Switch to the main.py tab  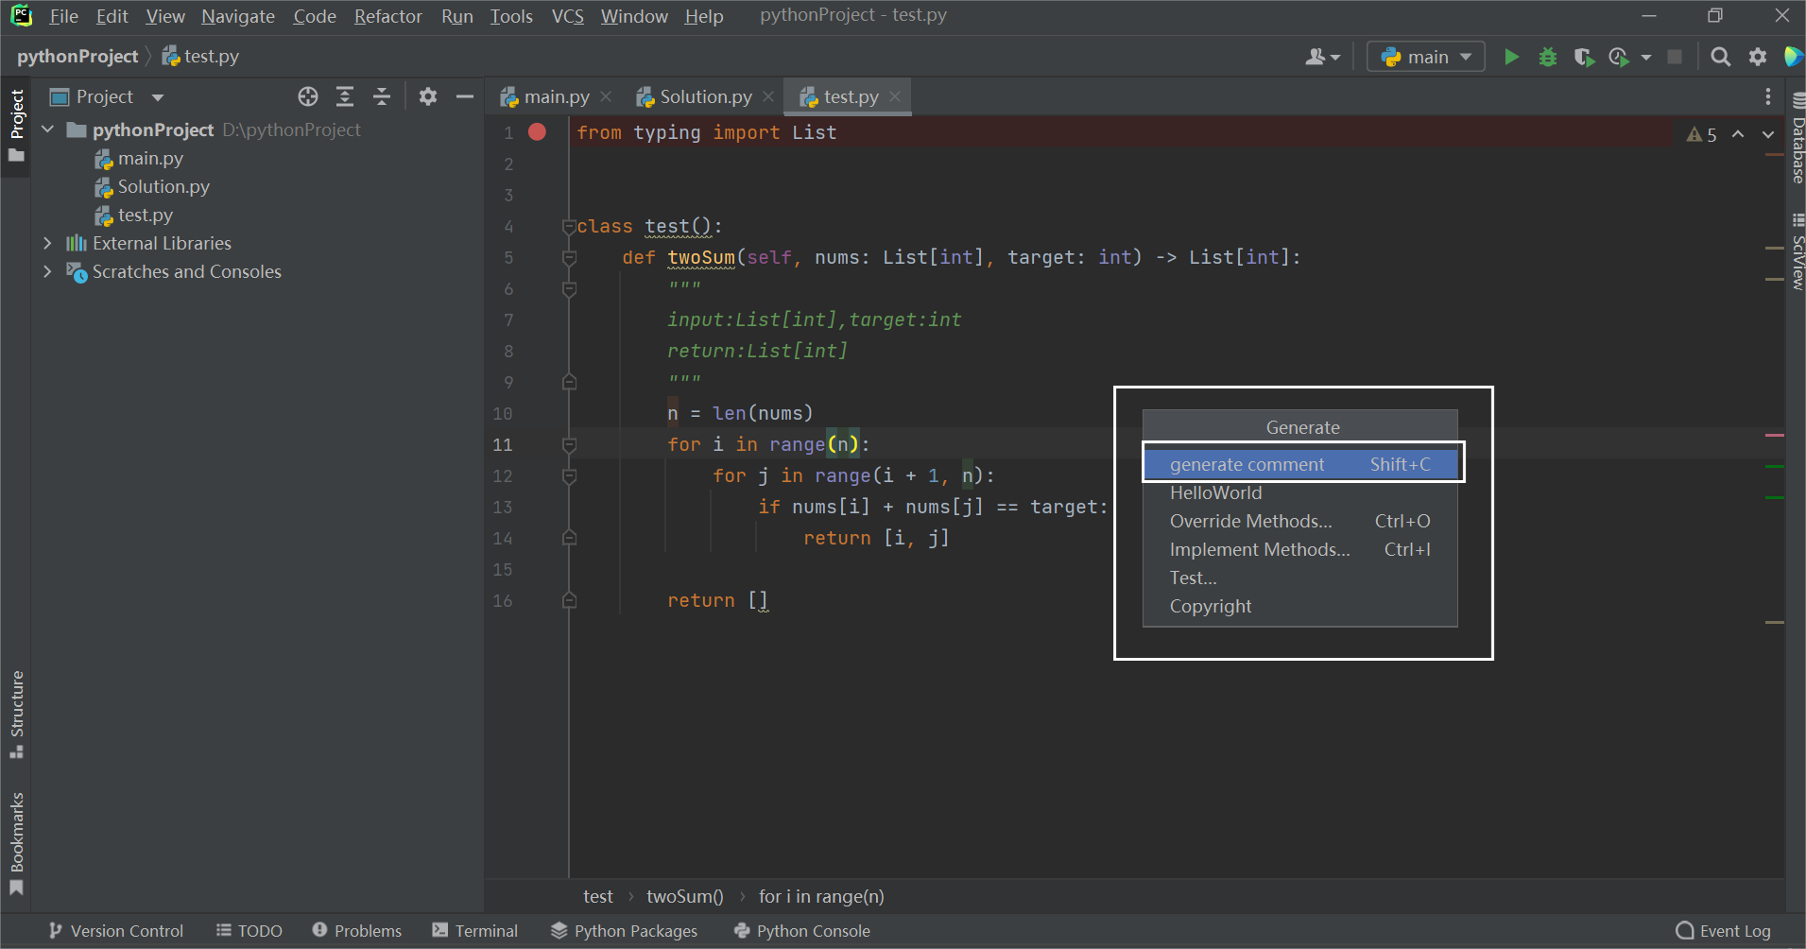point(557,96)
